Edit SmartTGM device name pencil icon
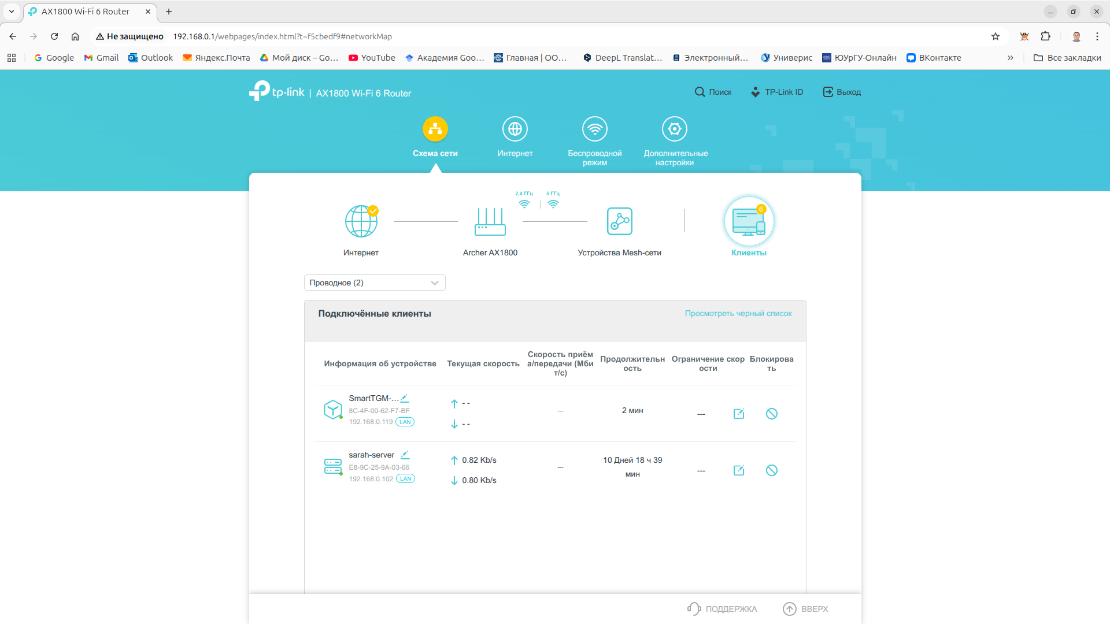1110x624 pixels. pos(405,398)
